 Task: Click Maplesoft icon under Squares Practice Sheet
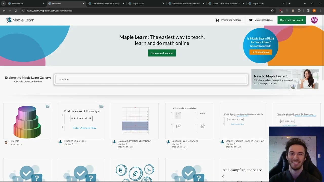click(168, 142)
